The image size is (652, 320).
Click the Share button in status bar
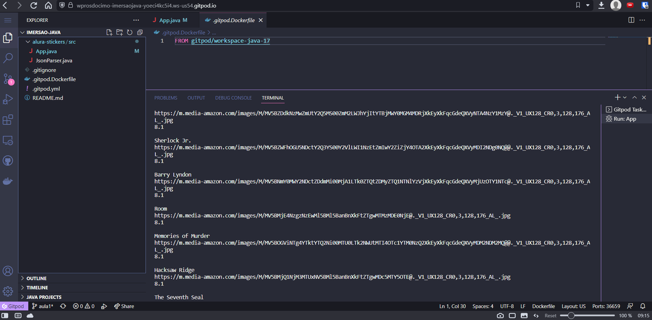(124, 306)
